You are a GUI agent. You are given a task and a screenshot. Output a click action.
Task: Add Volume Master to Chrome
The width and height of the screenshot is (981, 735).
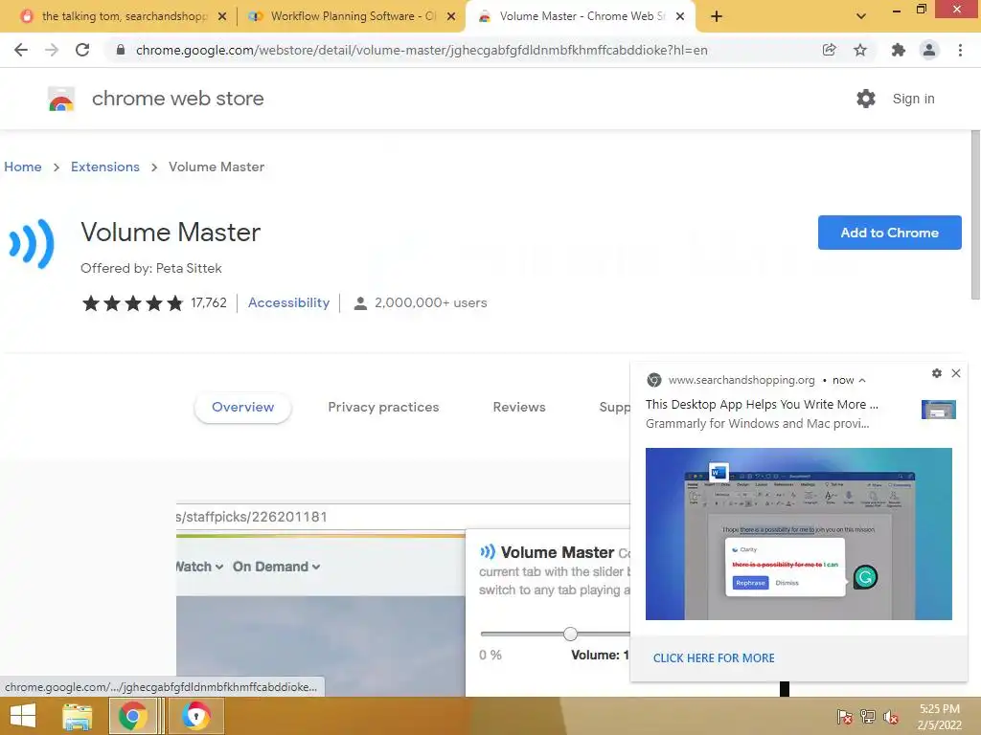[x=889, y=233]
